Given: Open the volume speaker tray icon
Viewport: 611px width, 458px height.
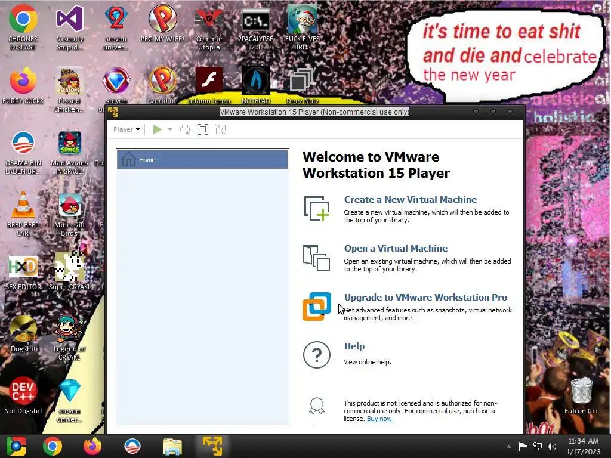Looking at the screenshot, I should pos(552,447).
